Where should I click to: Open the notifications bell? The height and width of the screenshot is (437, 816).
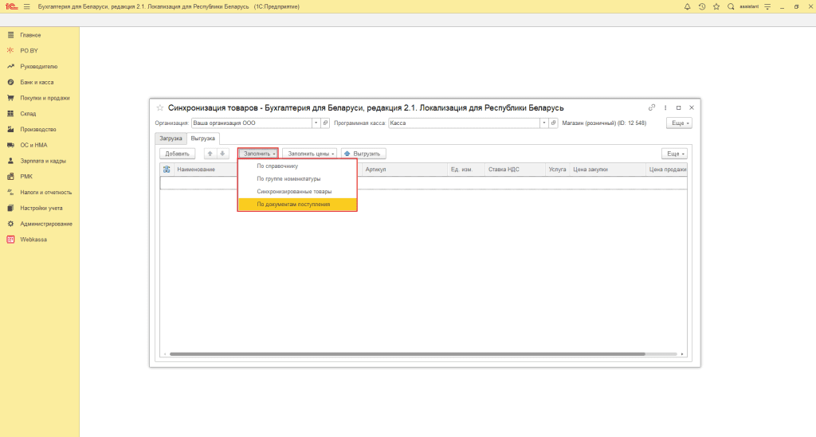pos(687,6)
